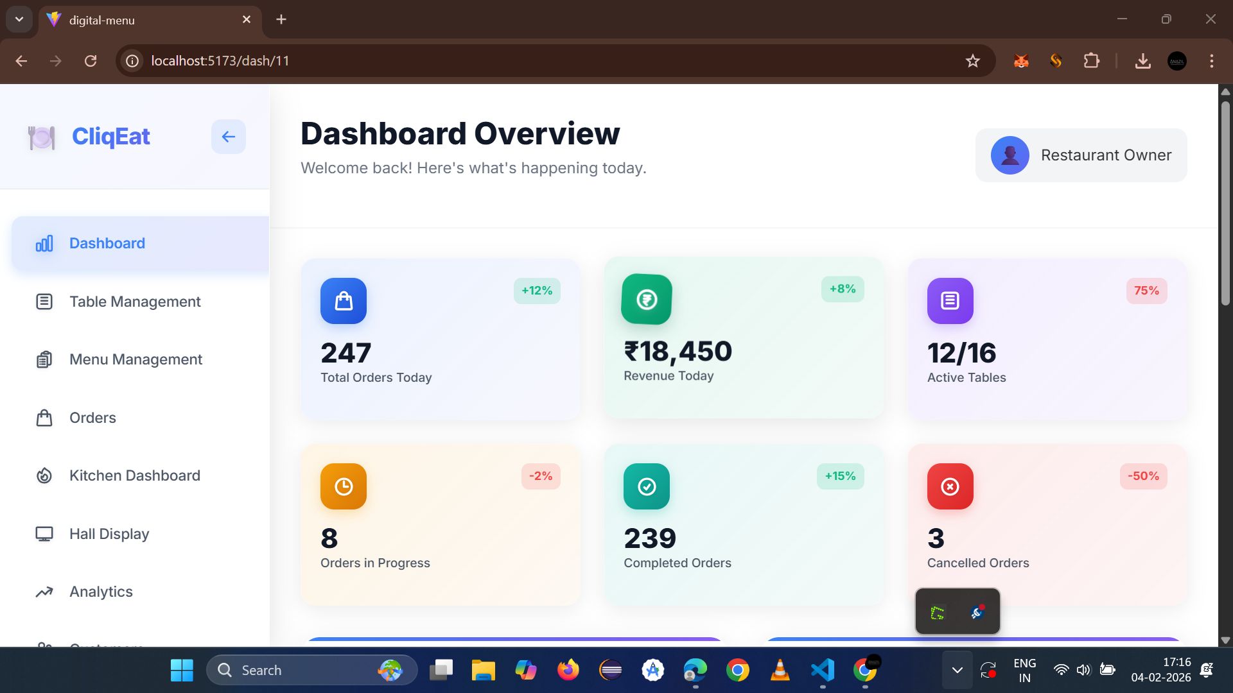Click the Table Management list icon

[44, 302]
